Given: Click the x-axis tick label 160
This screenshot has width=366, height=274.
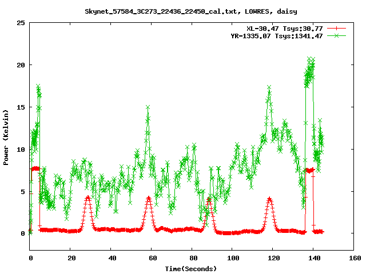Looking at the screenshot, I should coord(353,259).
